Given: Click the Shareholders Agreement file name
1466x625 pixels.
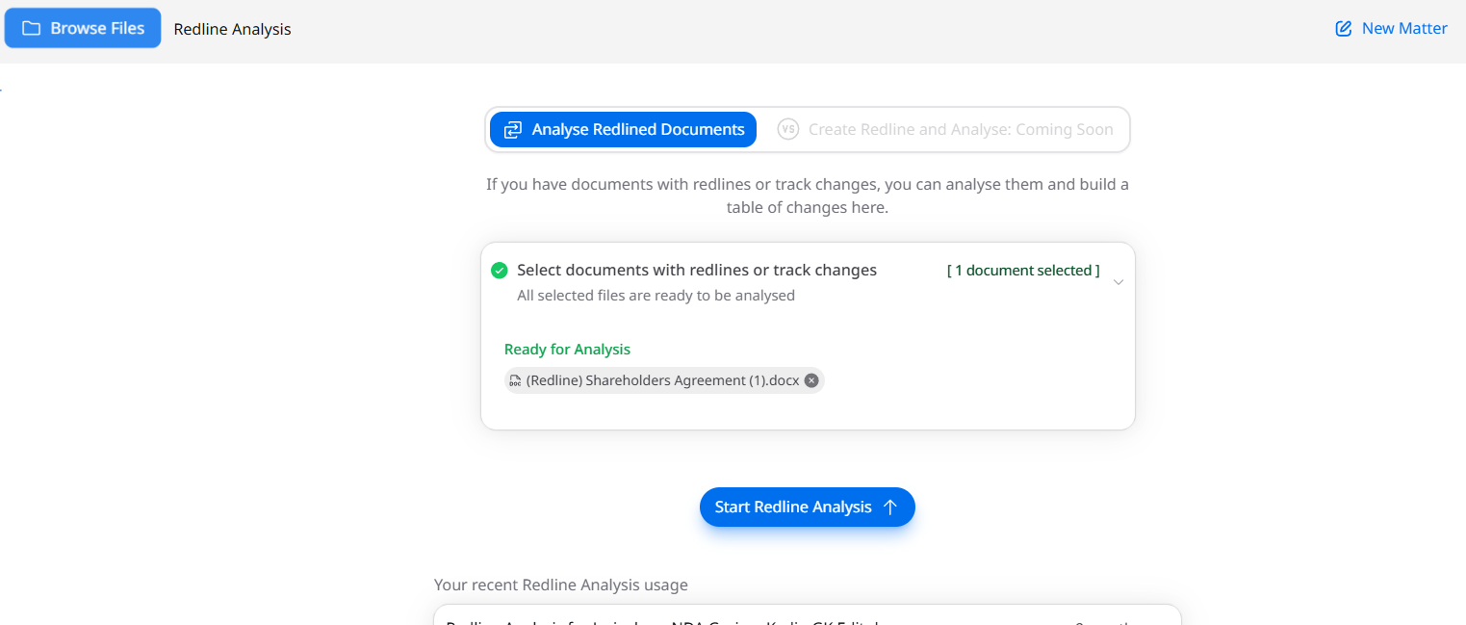Looking at the screenshot, I should 662,380.
